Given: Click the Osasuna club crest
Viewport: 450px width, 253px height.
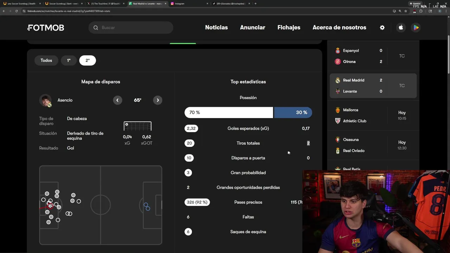Looking at the screenshot, I should [x=337, y=140].
